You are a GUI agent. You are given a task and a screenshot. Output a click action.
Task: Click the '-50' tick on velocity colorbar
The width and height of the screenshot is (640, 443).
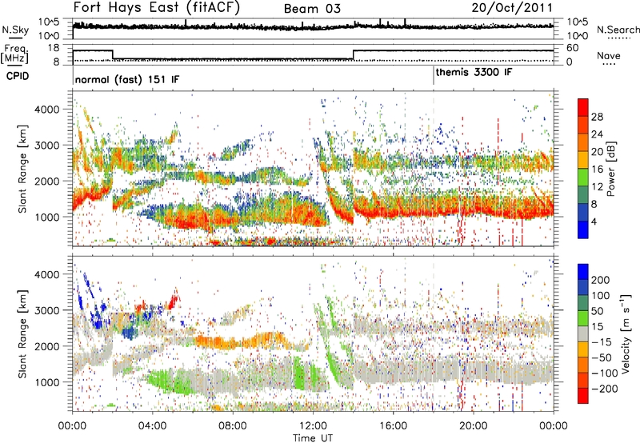(x=602, y=357)
